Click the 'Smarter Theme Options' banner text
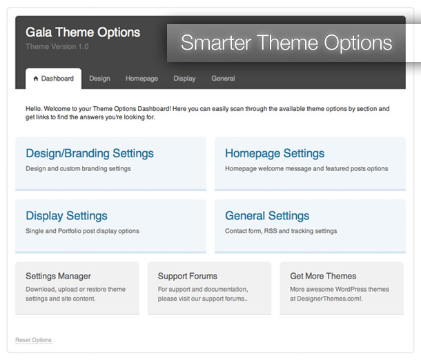The image size is (421, 360). pyautogui.click(x=286, y=43)
